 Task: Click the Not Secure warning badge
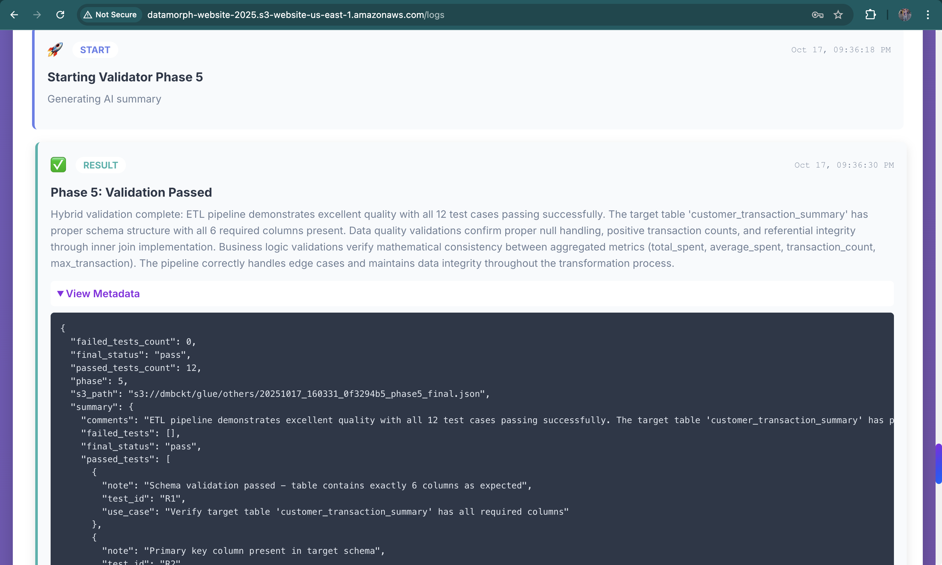(x=111, y=15)
